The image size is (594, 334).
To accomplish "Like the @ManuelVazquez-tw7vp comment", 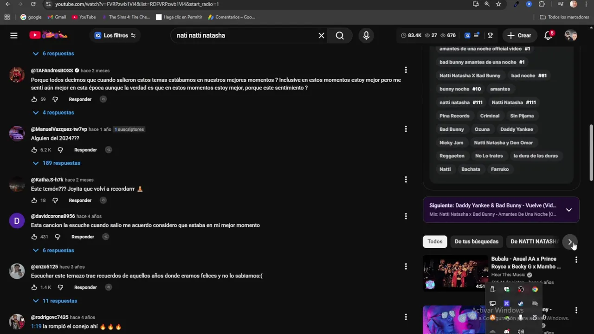I will pos(34,150).
